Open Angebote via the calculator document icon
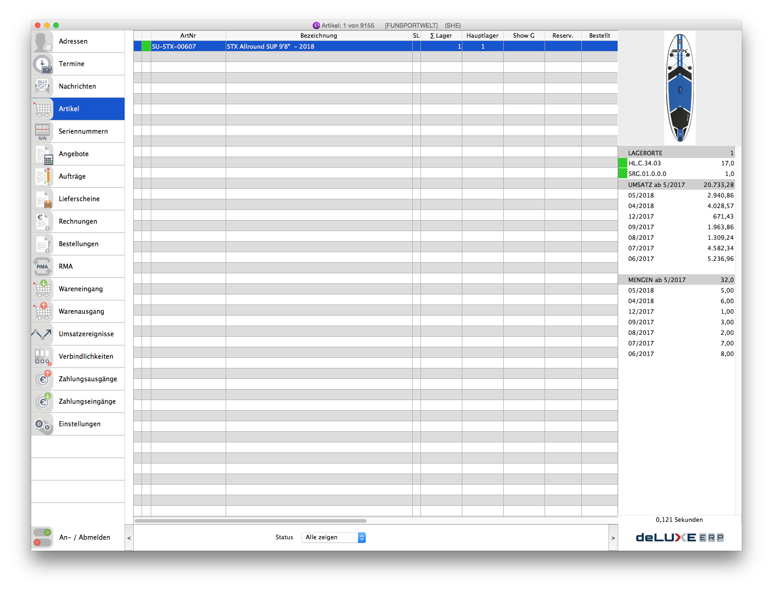 43,154
